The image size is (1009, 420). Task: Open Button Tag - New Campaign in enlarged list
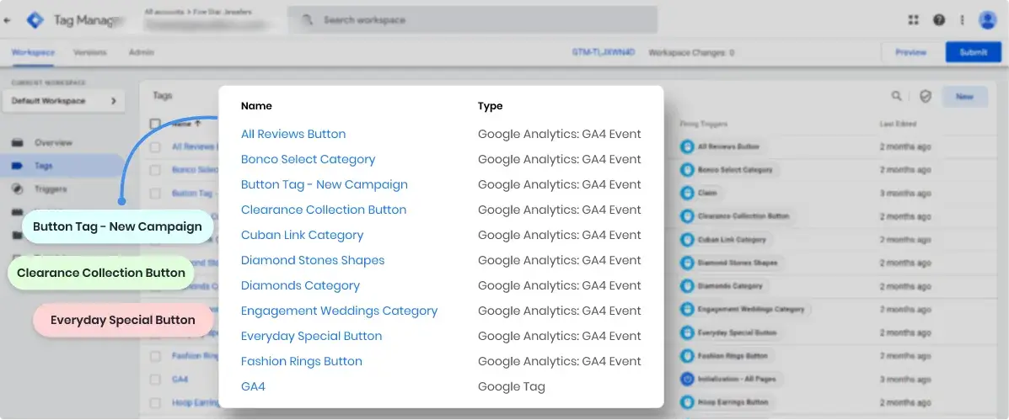pyautogui.click(x=325, y=184)
